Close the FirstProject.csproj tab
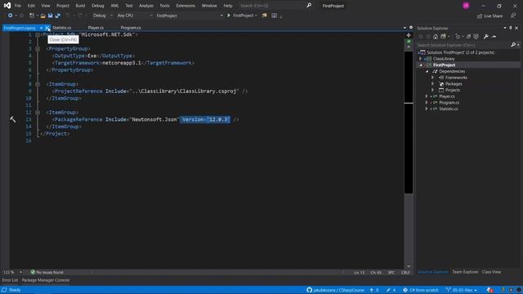The image size is (523, 294). pyautogui.click(x=47, y=28)
